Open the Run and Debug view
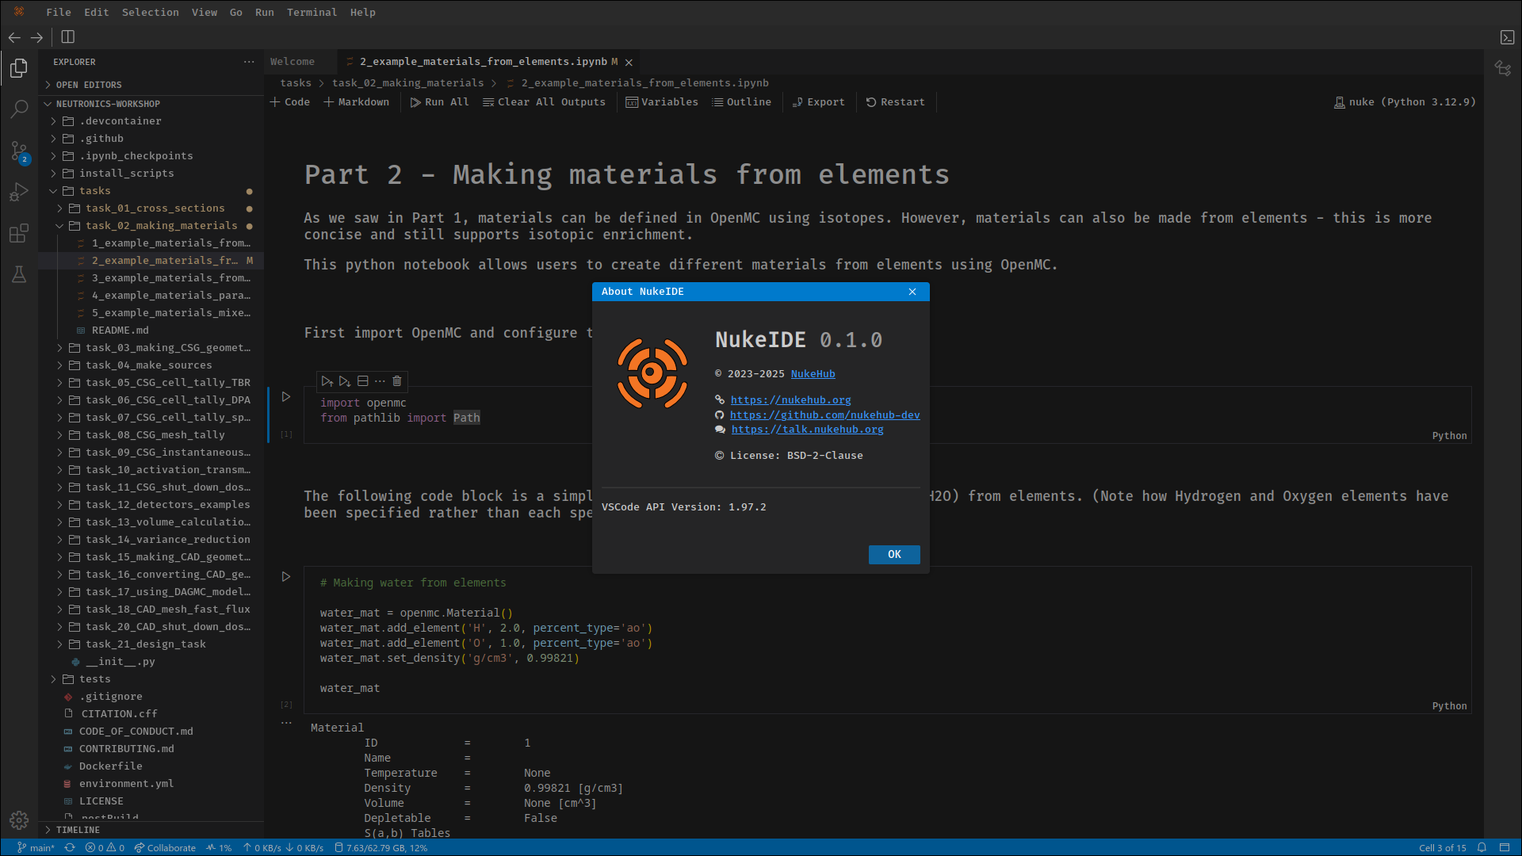1522x856 pixels. click(x=19, y=192)
